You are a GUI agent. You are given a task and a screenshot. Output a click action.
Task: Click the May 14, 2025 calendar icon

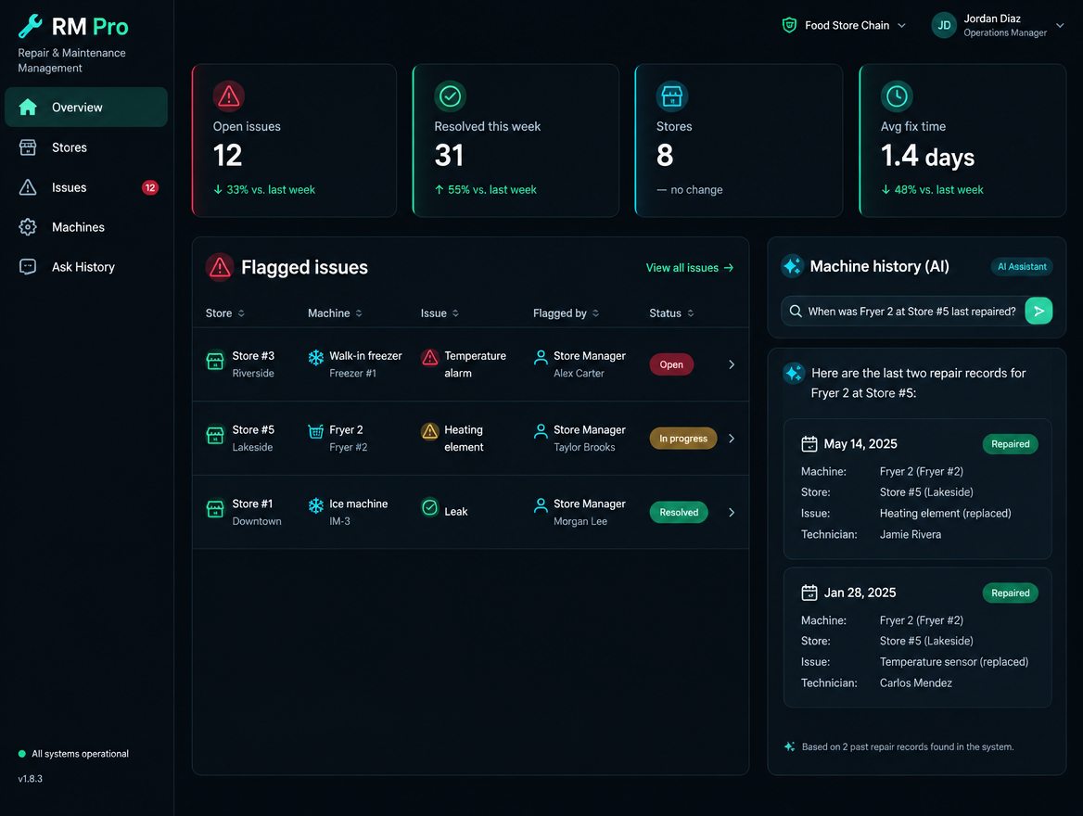pyautogui.click(x=809, y=443)
